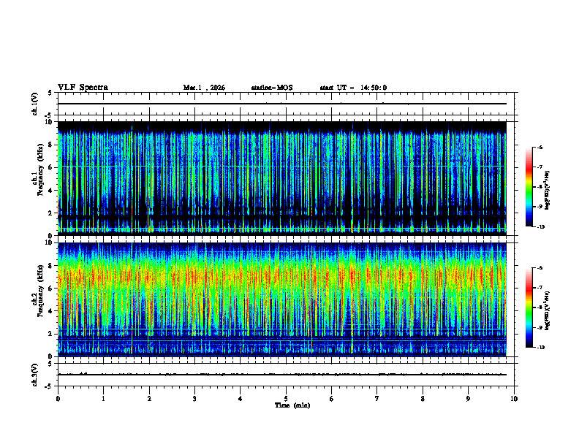Click the "2" kHz tick of ch.2
Image resolution: width=579 pixels, height=447 pixels.
click(51, 334)
